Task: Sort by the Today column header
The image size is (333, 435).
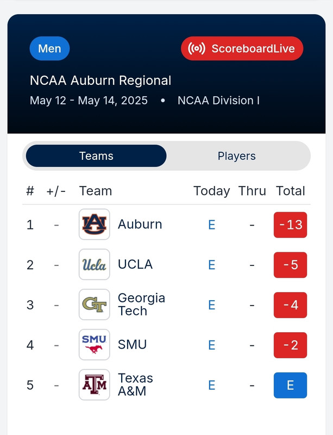Action: pyautogui.click(x=211, y=191)
